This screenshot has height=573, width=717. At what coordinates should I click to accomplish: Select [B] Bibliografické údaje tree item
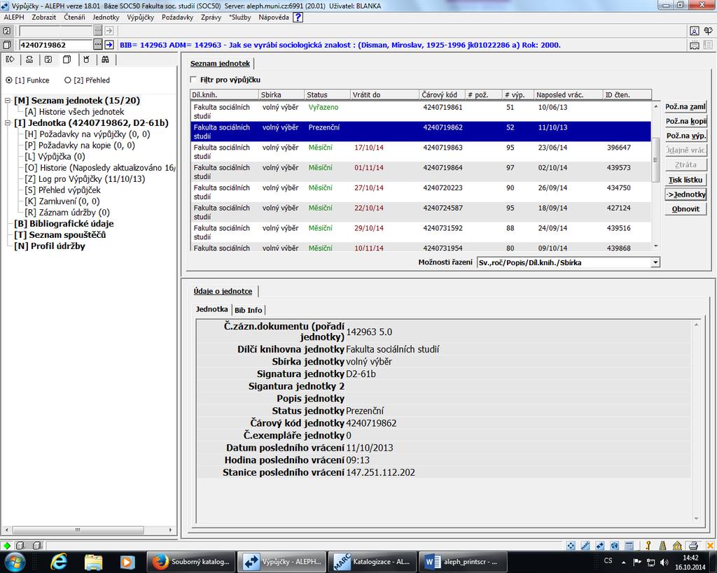pyautogui.click(x=64, y=223)
